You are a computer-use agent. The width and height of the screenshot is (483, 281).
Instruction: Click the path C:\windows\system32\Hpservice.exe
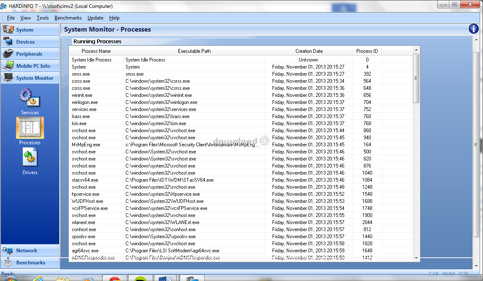coord(163,194)
